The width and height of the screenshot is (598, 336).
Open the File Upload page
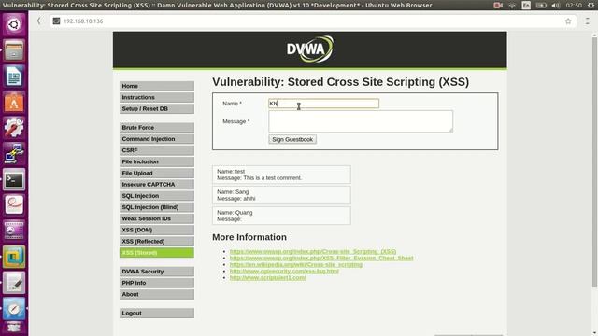157,174
